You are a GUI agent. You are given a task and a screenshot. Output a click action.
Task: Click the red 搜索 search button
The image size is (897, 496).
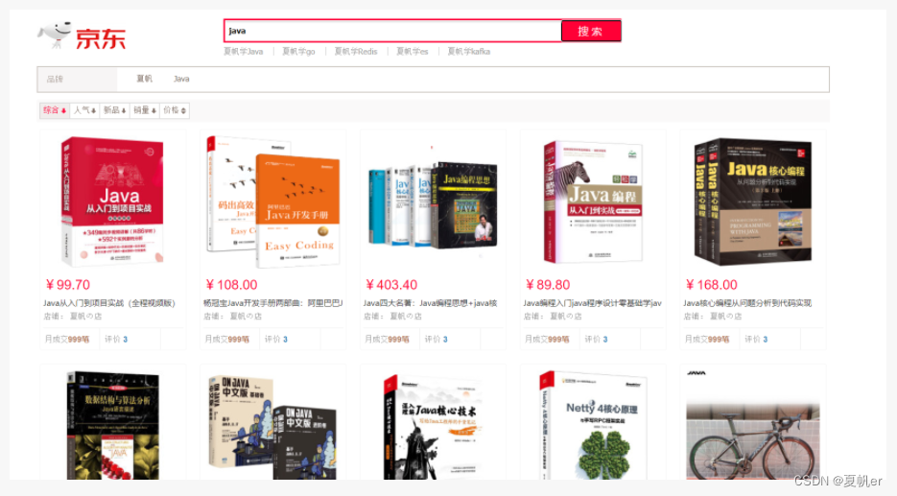(590, 31)
